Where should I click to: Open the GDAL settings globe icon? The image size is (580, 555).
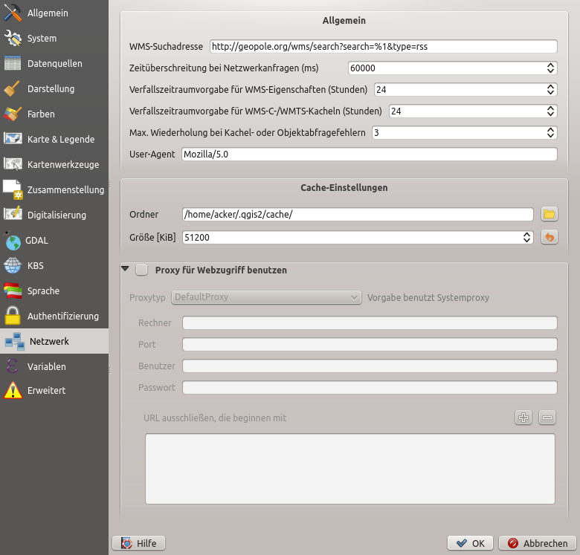click(x=13, y=241)
